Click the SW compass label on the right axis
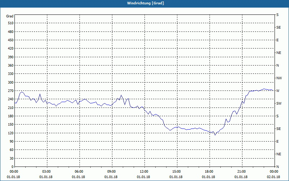Viewport: 289px width, 181px height. click(279, 104)
